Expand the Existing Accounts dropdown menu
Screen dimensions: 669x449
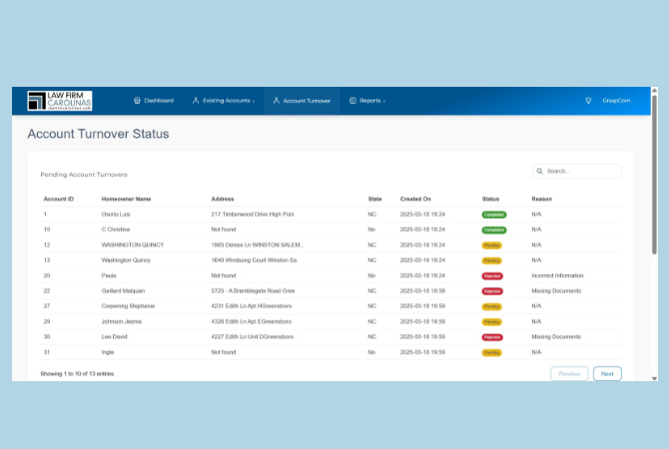(228, 101)
